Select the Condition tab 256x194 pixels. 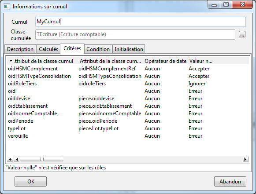pyautogui.click(x=98, y=49)
